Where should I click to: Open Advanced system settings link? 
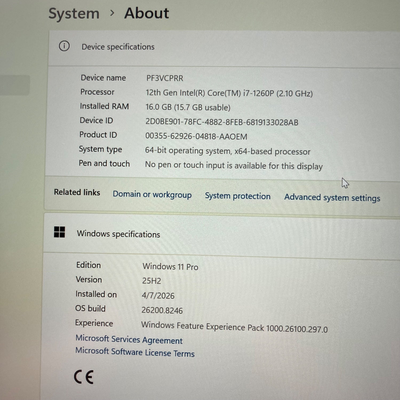[x=332, y=198]
